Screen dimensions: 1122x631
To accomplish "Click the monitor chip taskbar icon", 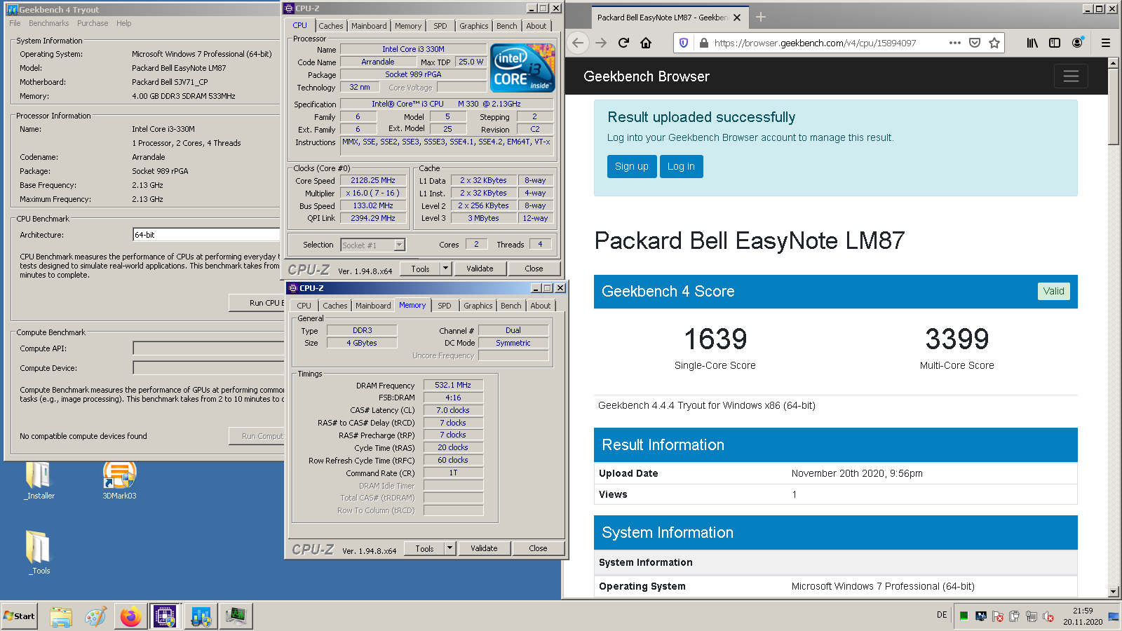I will click(236, 616).
